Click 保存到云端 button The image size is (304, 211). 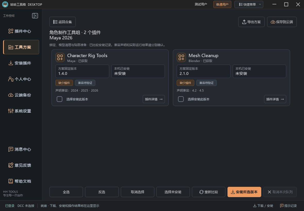tap(282, 22)
